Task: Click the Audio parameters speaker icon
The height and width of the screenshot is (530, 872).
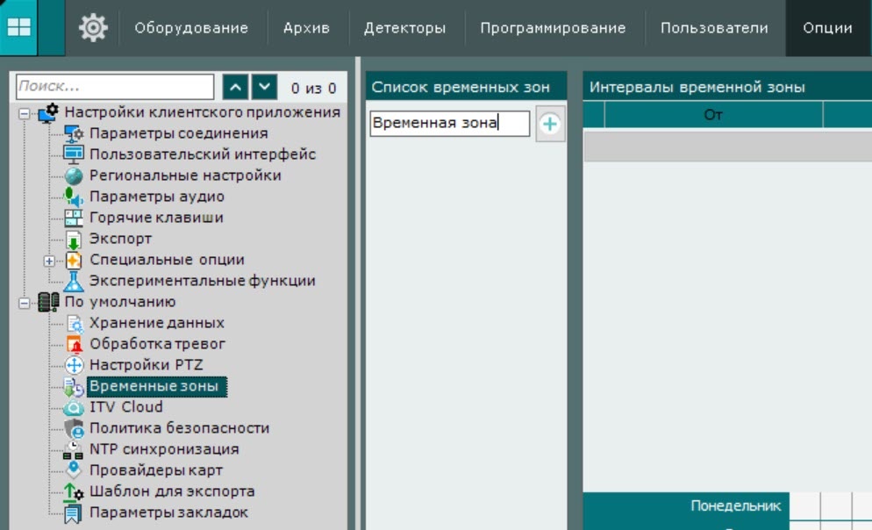Action: pyautogui.click(x=75, y=197)
